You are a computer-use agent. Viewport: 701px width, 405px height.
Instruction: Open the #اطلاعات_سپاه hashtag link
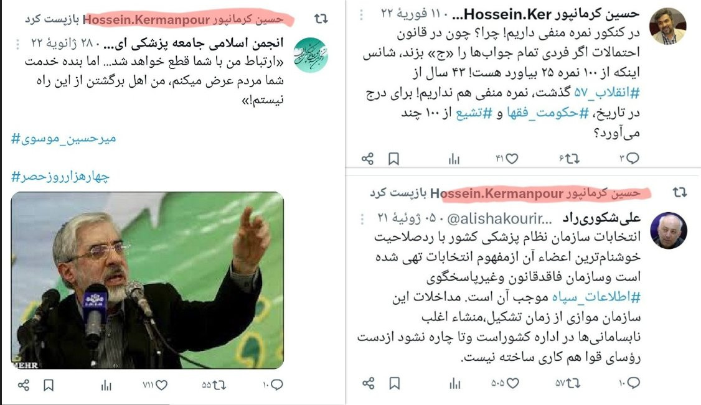coord(596,297)
